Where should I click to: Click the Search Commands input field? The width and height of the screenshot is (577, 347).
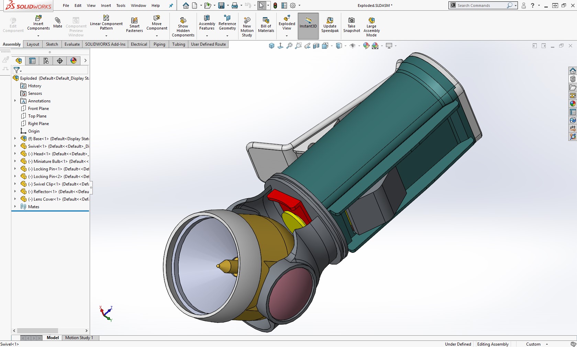[480, 5]
